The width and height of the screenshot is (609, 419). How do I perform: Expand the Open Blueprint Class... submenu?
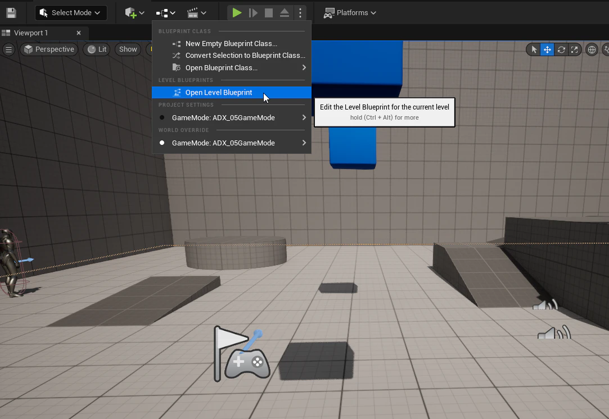pos(232,68)
